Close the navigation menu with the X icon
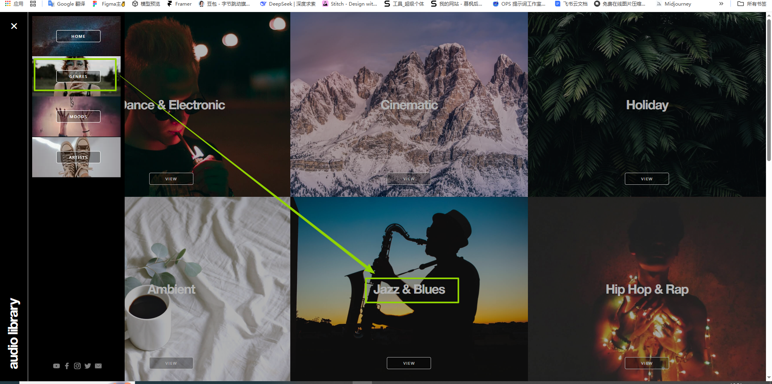 click(x=14, y=26)
